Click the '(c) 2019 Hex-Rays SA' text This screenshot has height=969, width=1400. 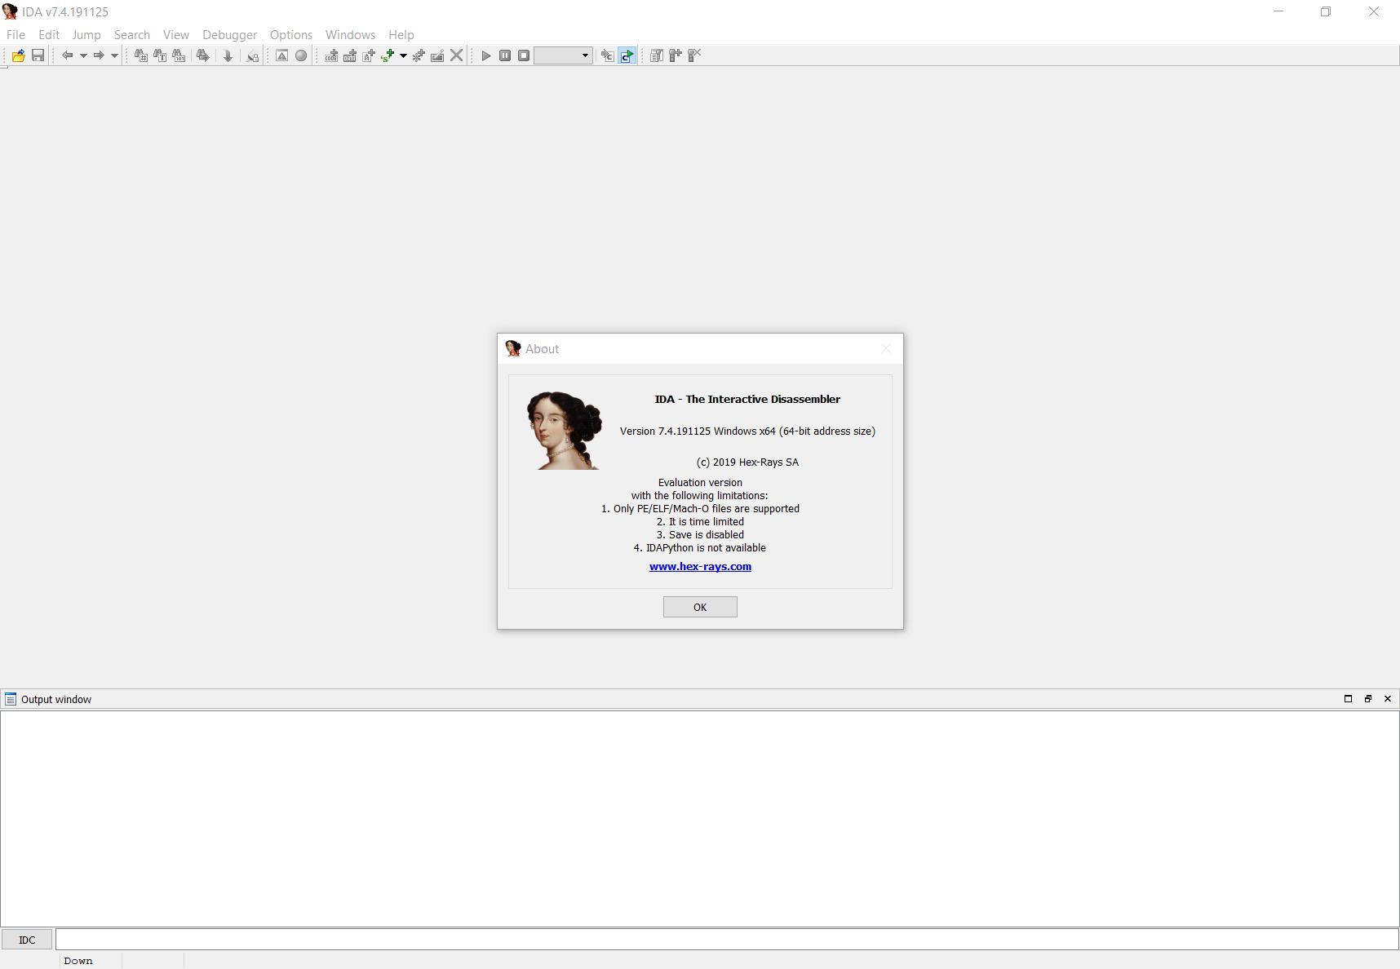pyautogui.click(x=747, y=462)
